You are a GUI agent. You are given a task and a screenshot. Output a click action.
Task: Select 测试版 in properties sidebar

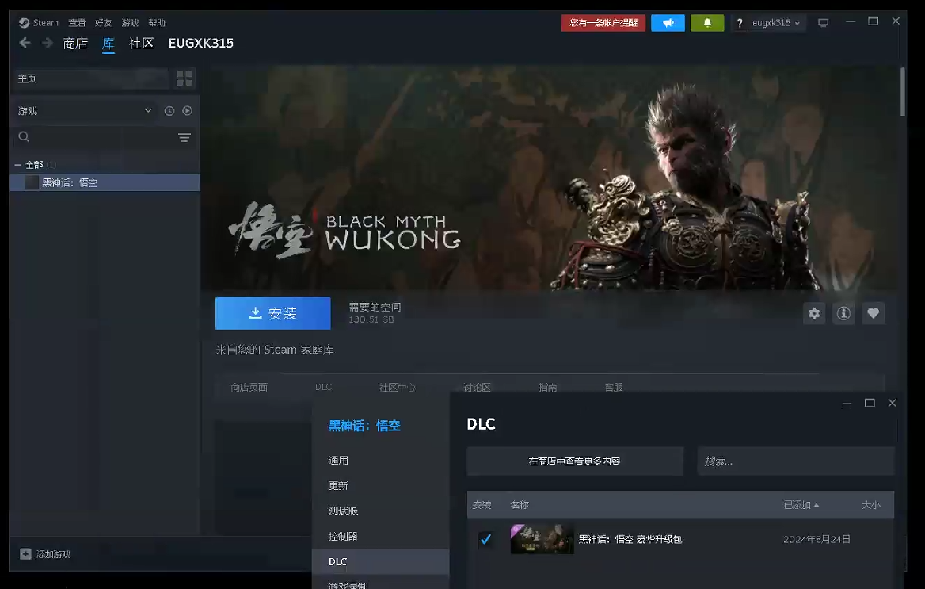click(380, 511)
